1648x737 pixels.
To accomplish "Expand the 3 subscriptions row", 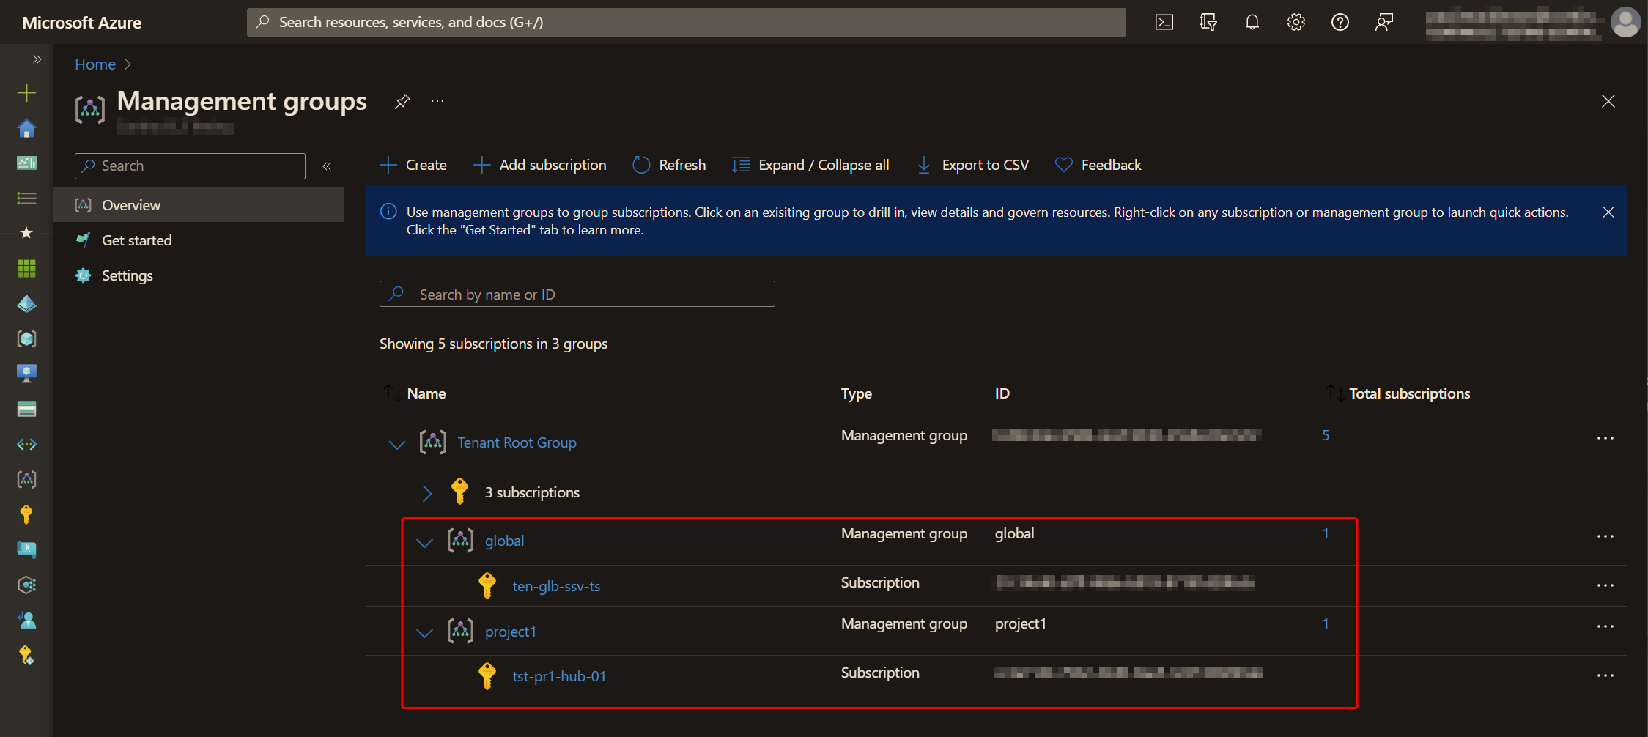I will pyautogui.click(x=426, y=493).
